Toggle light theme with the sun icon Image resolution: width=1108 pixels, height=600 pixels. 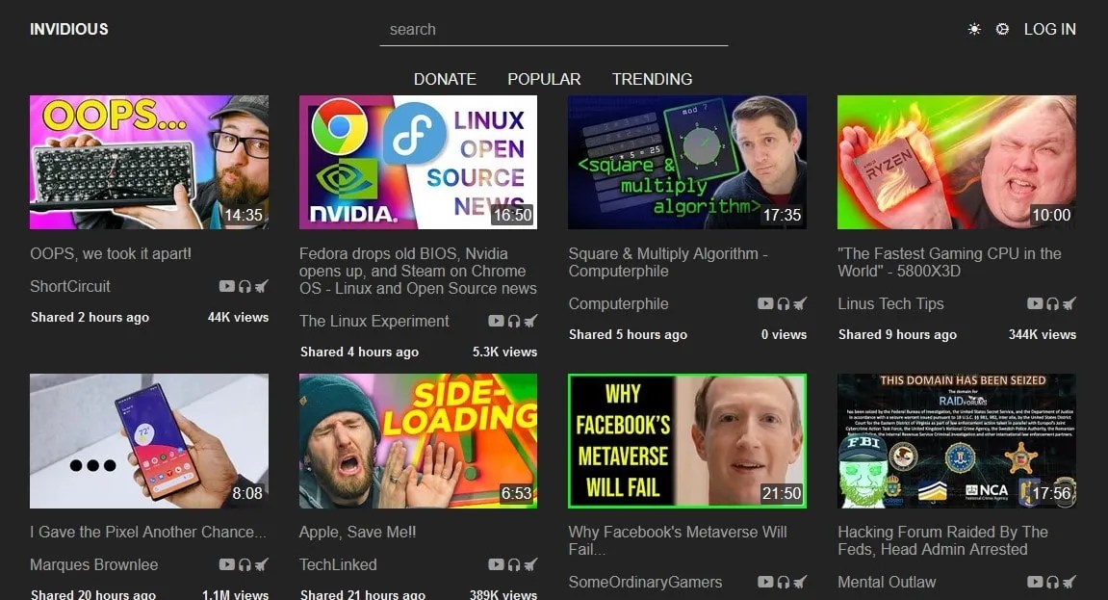click(974, 29)
